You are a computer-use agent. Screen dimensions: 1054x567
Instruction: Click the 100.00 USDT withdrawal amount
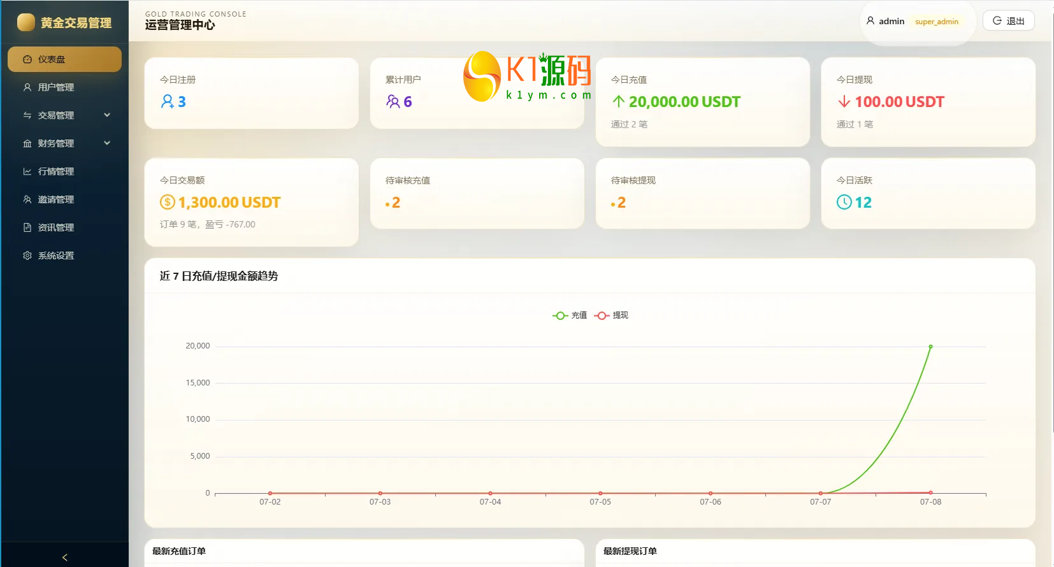(899, 101)
